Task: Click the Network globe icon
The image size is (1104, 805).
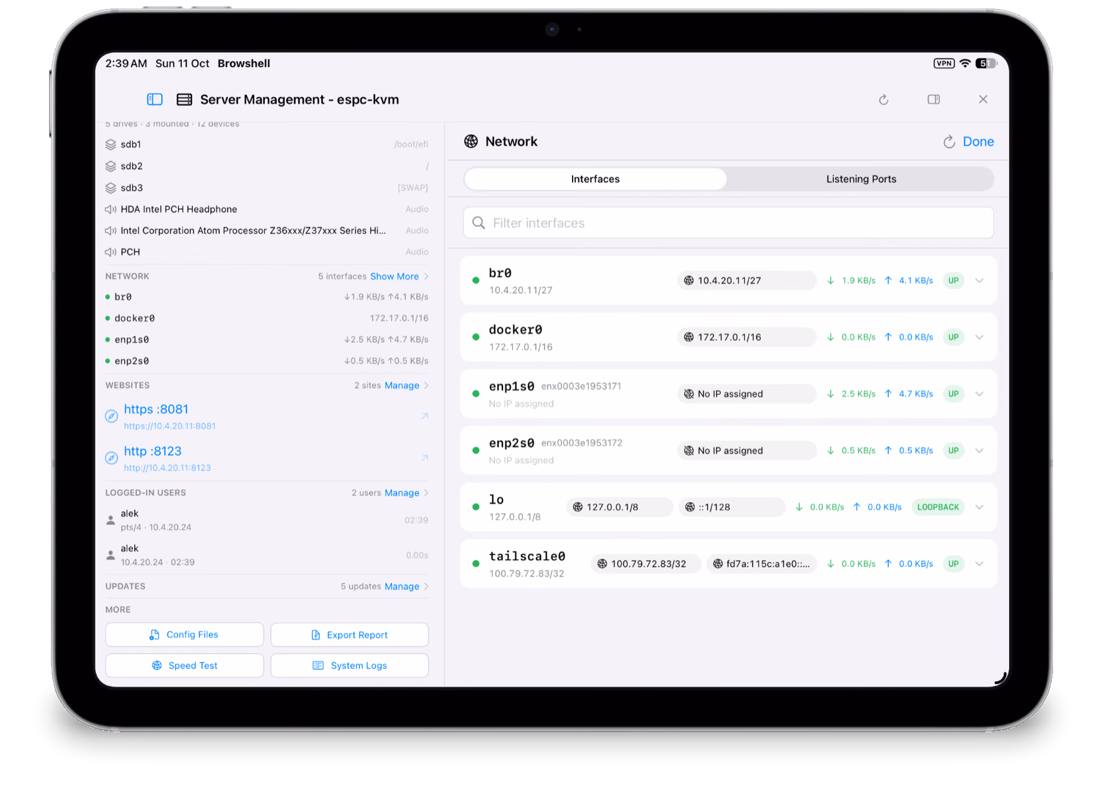Action: pyautogui.click(x=471, y=141)
